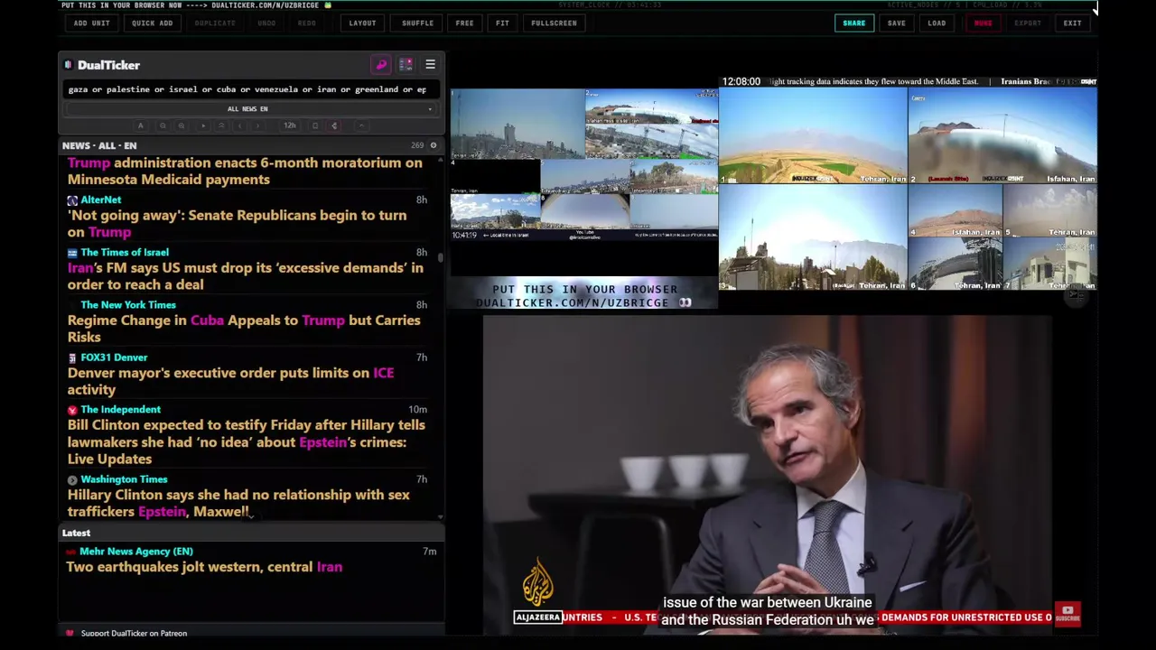1156x650 pixels.
Task: Toggle the 12h time range button
Action: pos(290,125)
